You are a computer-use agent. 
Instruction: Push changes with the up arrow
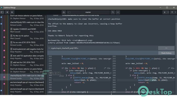pyautogui.click(x=172, y=12)
